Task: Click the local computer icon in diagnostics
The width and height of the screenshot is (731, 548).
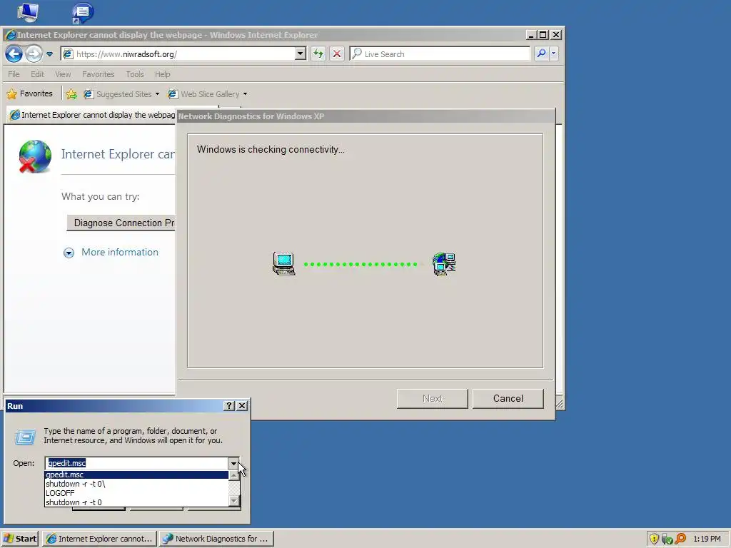Action: click(284, 264)
